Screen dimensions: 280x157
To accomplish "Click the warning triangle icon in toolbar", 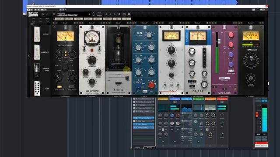I will click(106, 14).
